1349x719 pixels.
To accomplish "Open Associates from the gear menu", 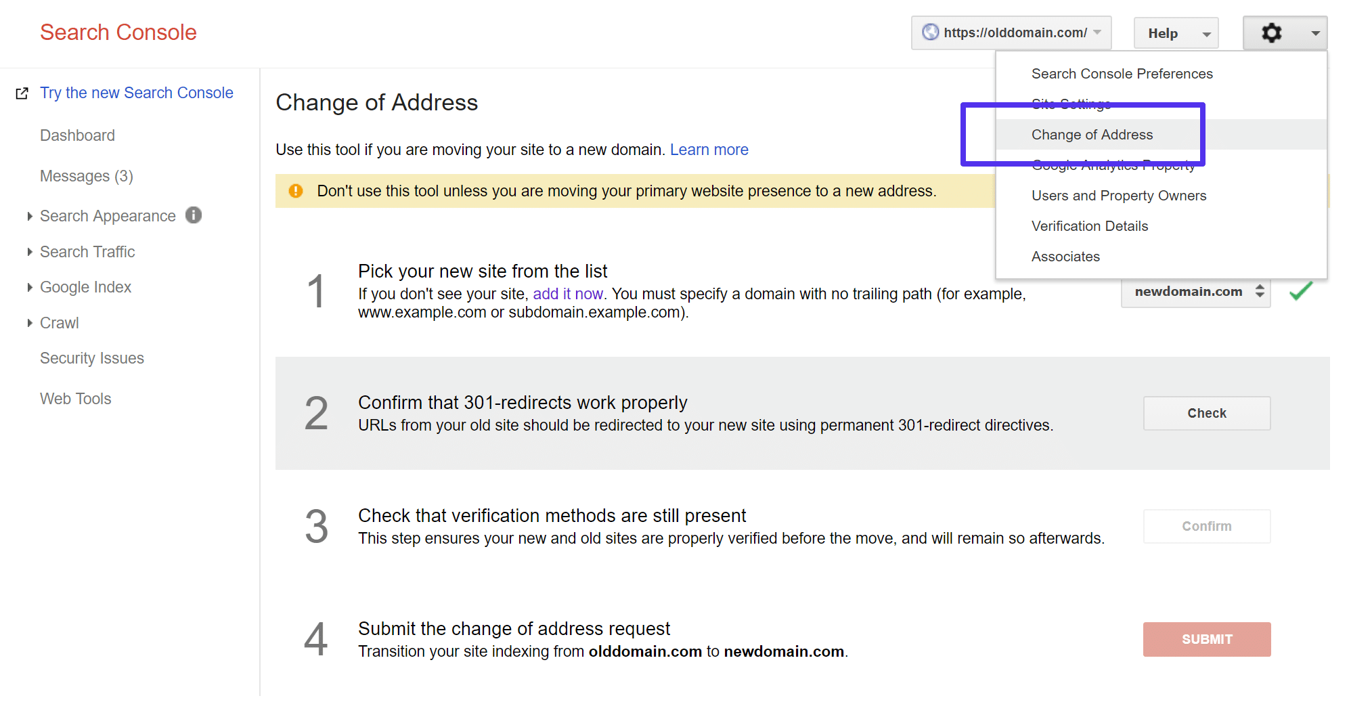I will click(x=1065, y=256).
